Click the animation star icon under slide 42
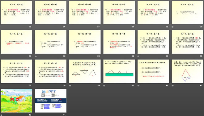The width and height of the screenshot is (204, 116). (173, 85)
